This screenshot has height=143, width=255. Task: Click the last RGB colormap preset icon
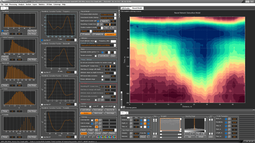tap(115, 137)
